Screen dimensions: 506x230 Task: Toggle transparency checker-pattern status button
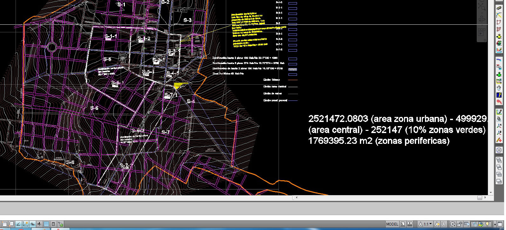tap(46, 224)
